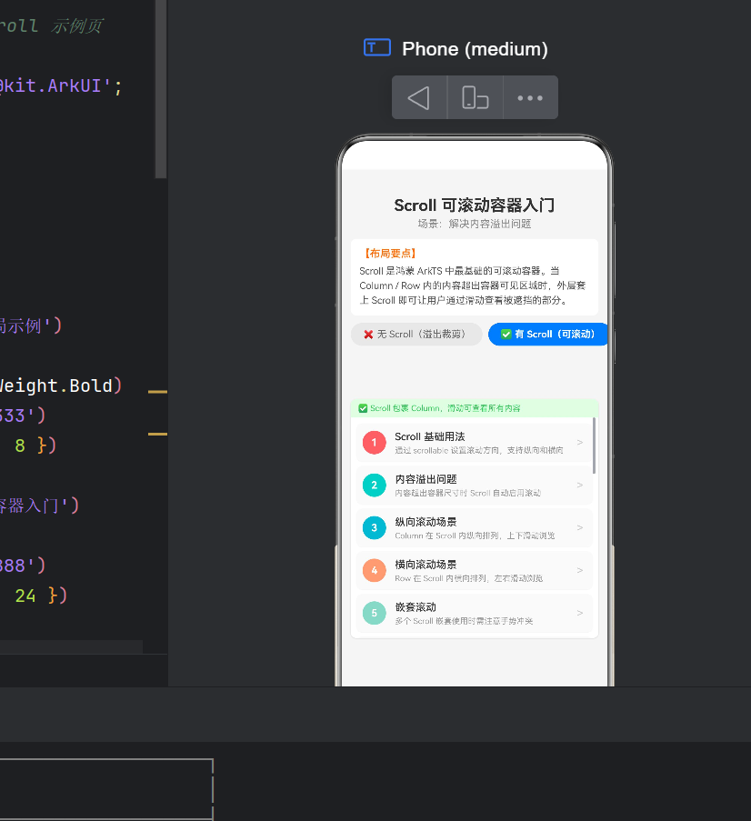This screenshot has width=751, height=821.
Task: Click the 'Scroll 可滚动容器入门' title text
Action: coord(475,205)
